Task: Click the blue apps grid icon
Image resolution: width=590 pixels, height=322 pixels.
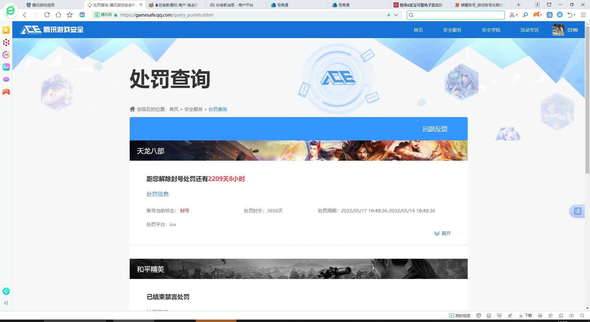Action: click(x=560, y=15)
